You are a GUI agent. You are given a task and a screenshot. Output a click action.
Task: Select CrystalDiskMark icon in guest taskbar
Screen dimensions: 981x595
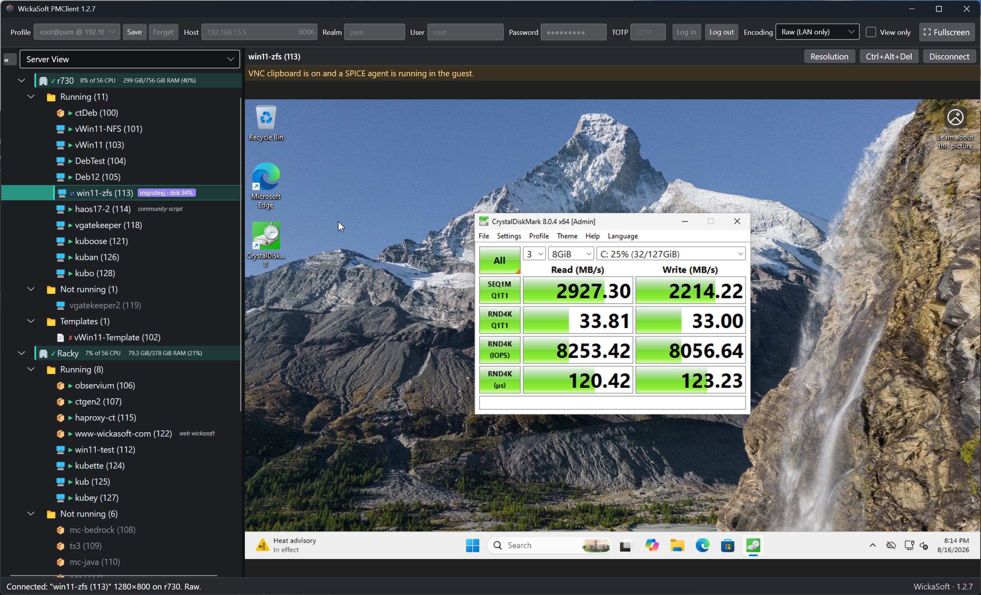(753, 545)
